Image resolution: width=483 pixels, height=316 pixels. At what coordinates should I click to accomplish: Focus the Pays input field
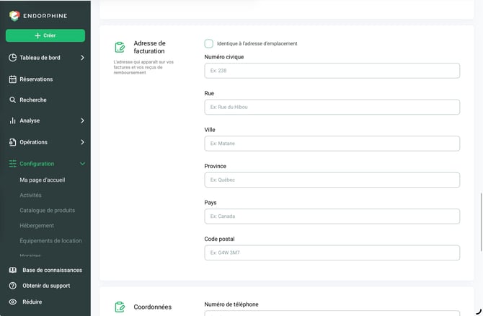click(332, 216)
